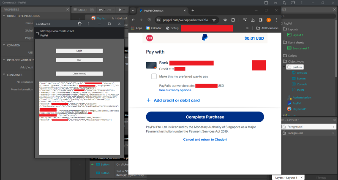Image resolution: width=338 pixels, height=180 pixels.
Task: Click Add / edit instance variables link
Action: (x=27, y=67)
